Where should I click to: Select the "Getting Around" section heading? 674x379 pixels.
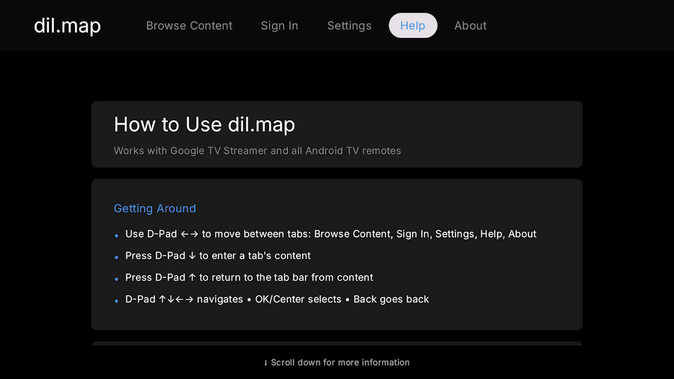tap(155, 208)
